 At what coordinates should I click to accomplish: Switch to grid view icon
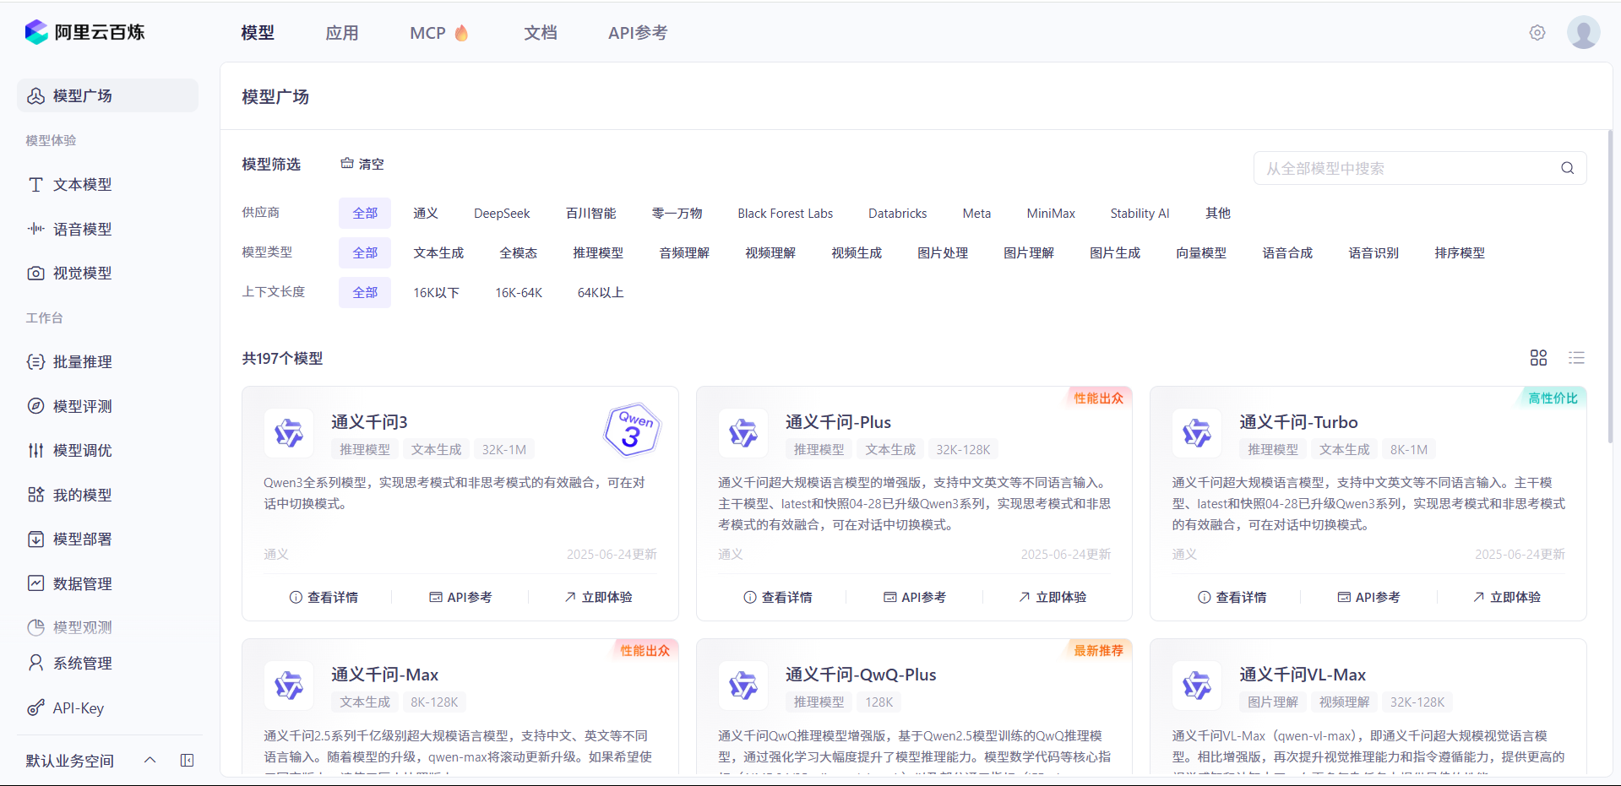click(x=1538, y=358)
